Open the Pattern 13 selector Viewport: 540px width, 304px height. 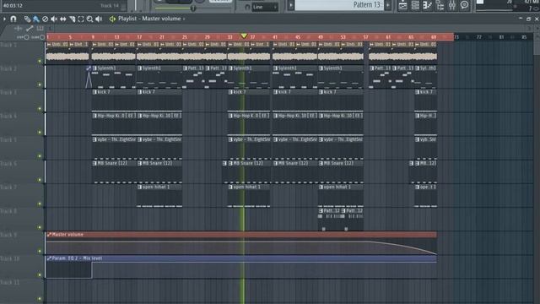[339, 5]
